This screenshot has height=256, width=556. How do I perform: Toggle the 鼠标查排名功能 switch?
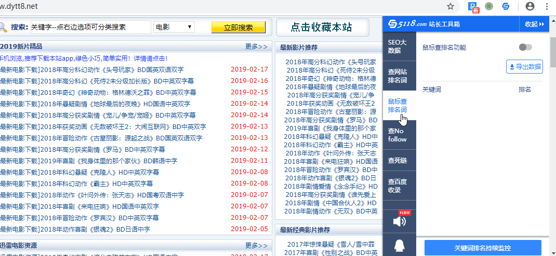(525, 47)
